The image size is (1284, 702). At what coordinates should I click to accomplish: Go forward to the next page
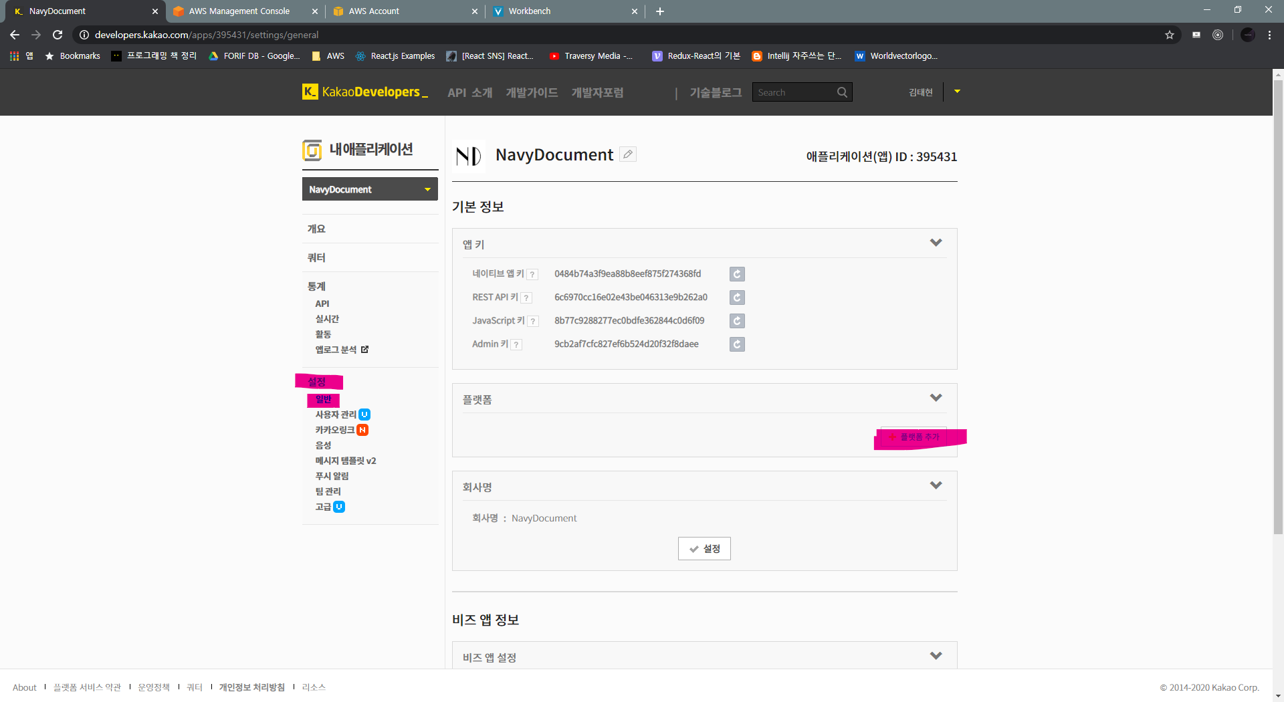click(x=36, y=35)
